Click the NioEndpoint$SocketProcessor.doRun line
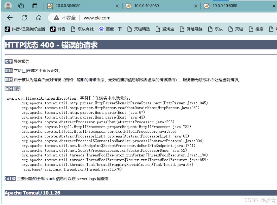The width and height of the screenshot is (277, 205). pos(108,146)
